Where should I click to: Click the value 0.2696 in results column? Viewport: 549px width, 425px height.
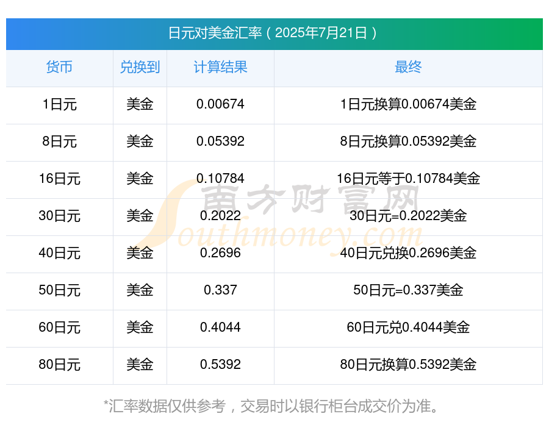coord(220,253)
